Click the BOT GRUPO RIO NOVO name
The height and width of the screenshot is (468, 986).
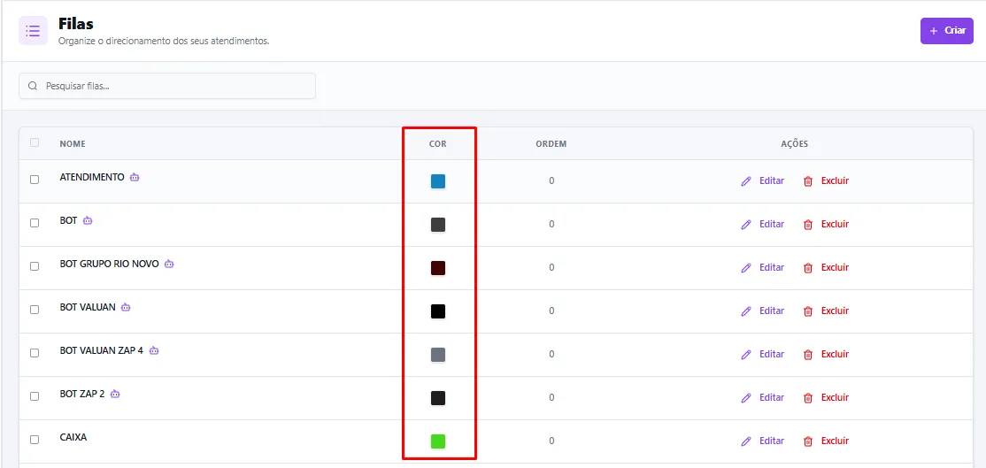click(x=110, y=264)
